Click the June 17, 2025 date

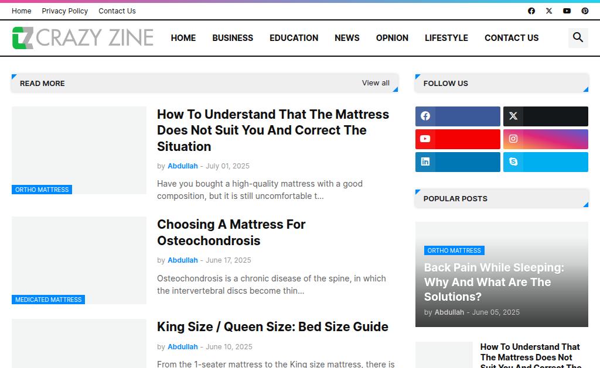(x=229, y=260)
